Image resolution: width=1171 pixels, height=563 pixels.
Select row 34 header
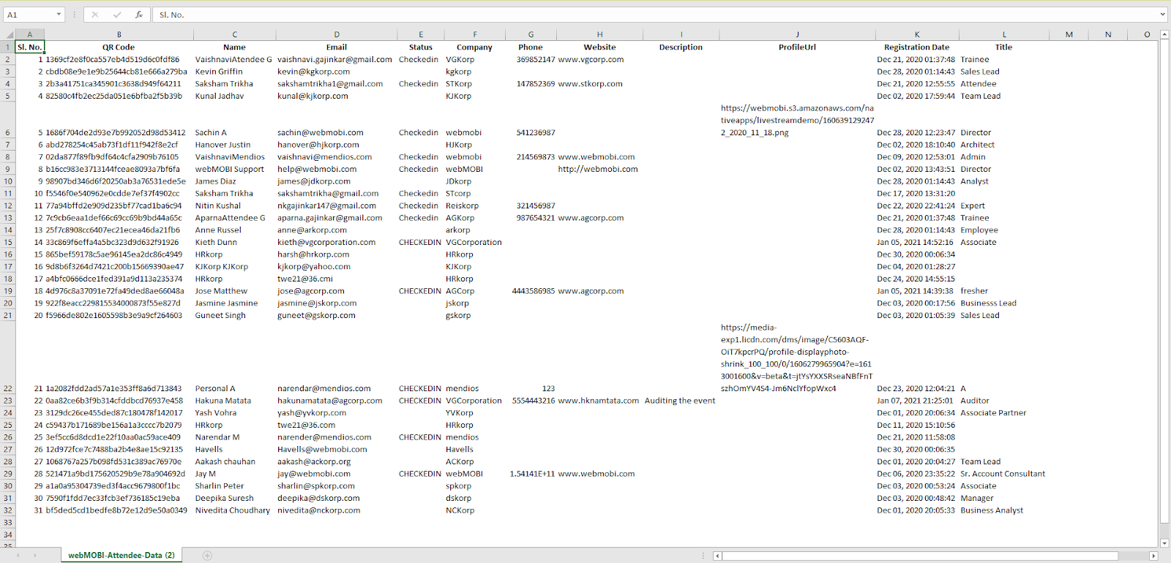point(8,534)
